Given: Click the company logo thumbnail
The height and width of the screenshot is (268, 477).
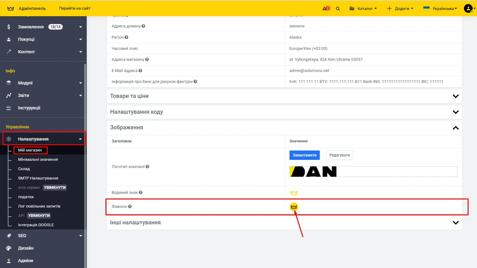Looking at the screenshot, I should point(313,171).
